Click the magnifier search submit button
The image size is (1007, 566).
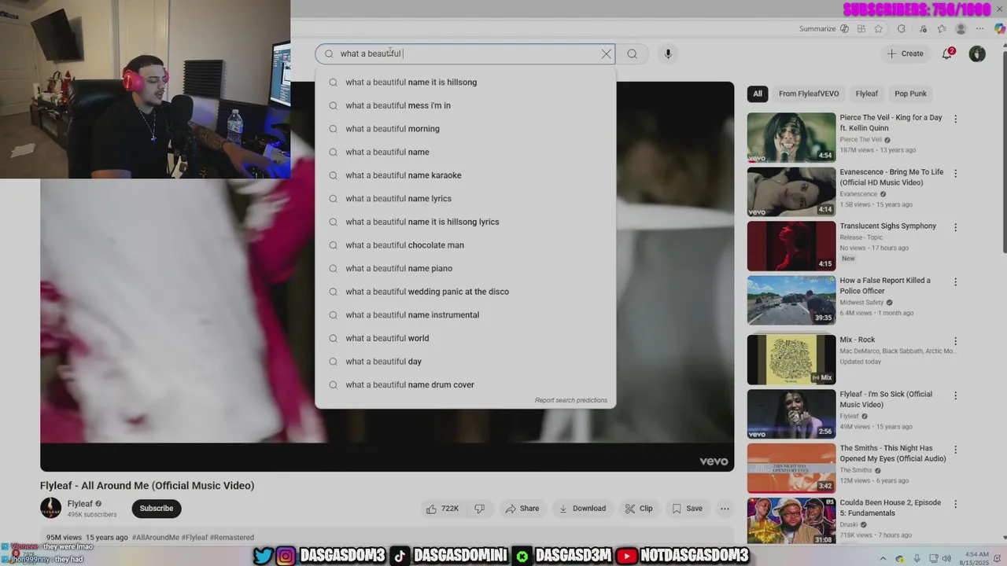tap(632, 53)
